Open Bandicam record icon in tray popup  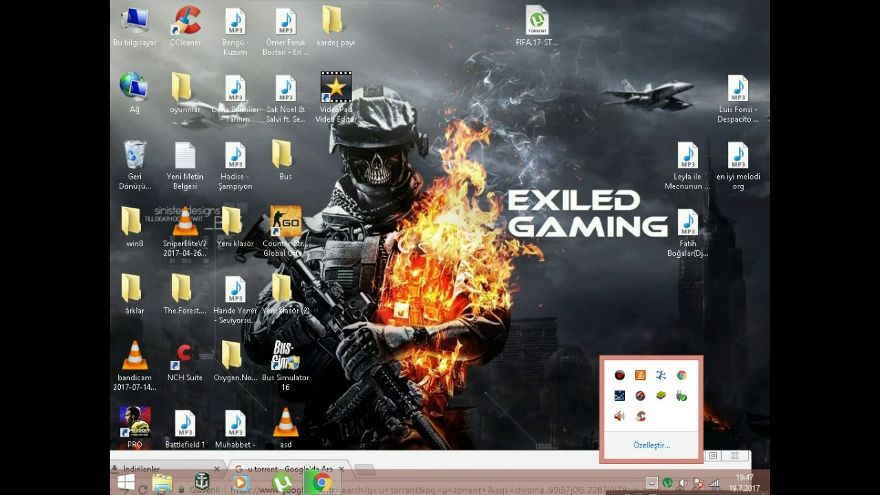tap(619, 375)
